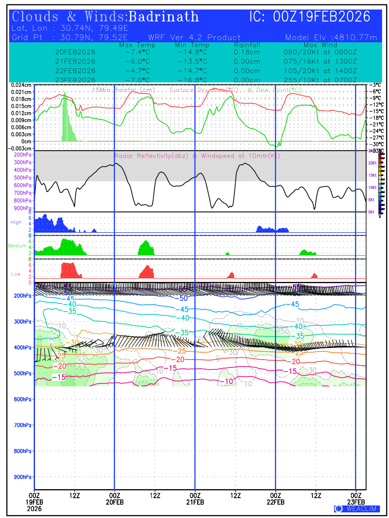Click the 'Clouds & Winds:Badrinath' title
The width and height of the screenshot is (389, 518).
pyautogui.click(x=105, y=17)
